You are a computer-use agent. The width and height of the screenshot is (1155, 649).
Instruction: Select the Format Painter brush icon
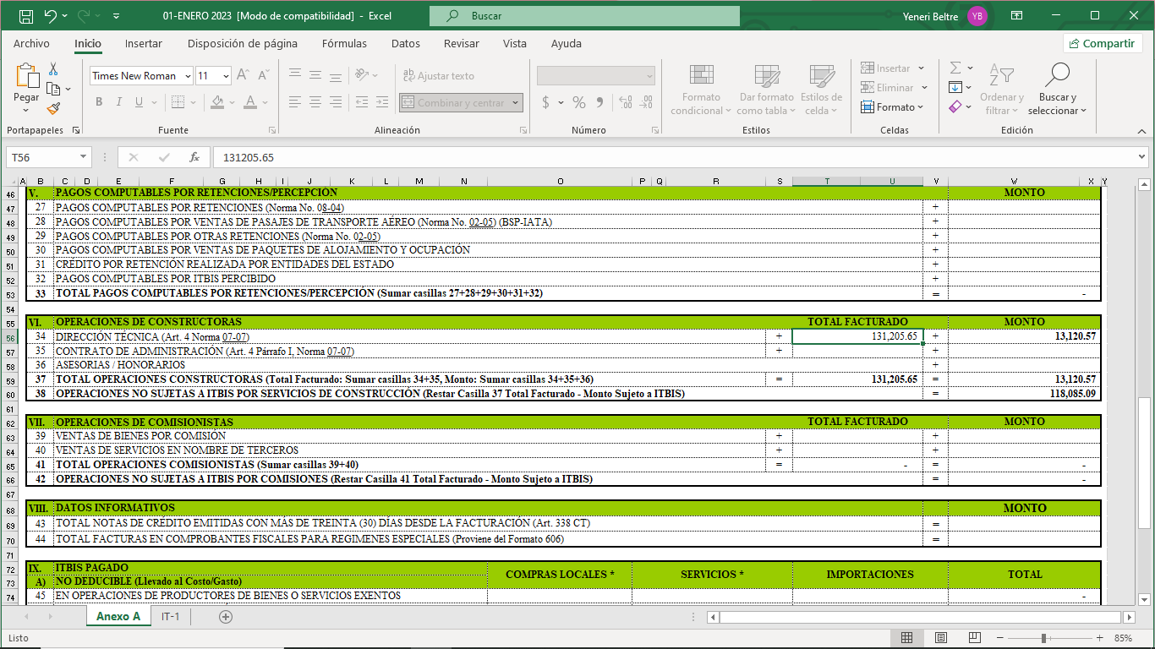coord(53,108)
